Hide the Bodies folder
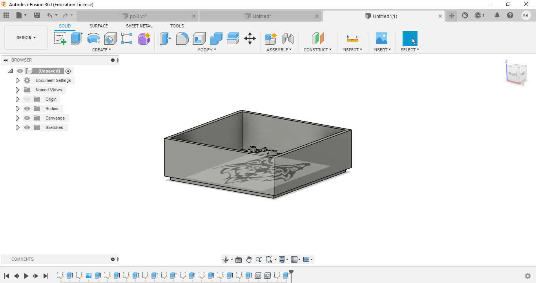The height and width of the screenshot is (283, 536). pyautogui.click(x=27, y=109)
